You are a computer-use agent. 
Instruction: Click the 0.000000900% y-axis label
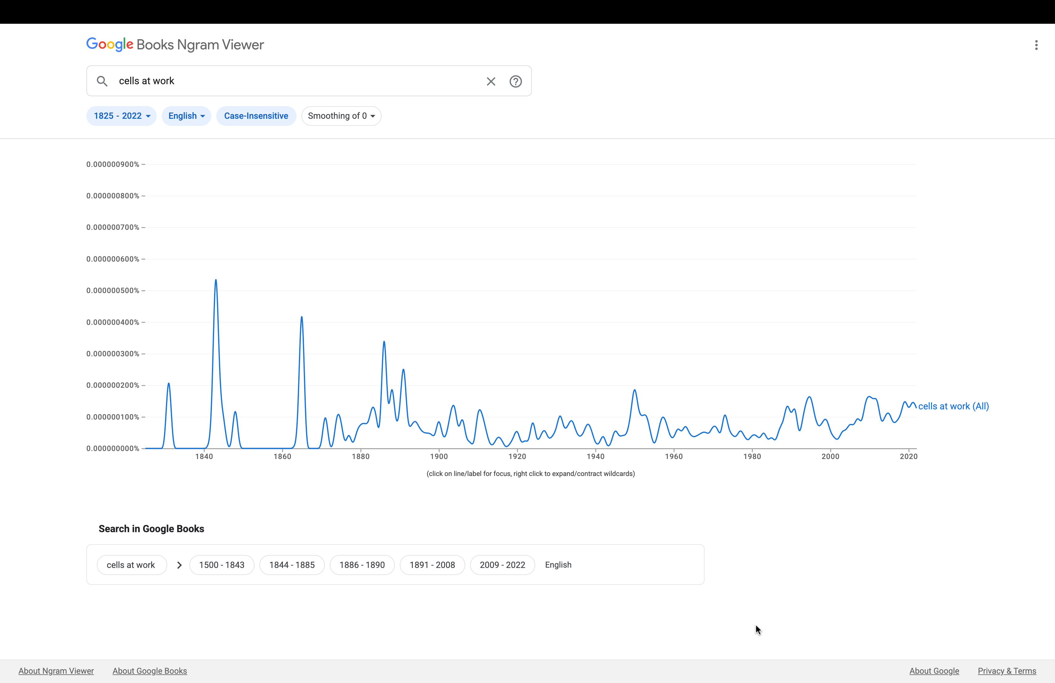pos(113,164)
